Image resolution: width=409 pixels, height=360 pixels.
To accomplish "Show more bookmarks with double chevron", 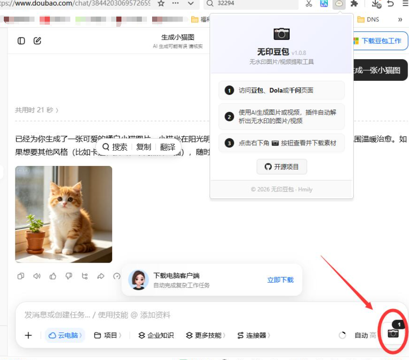I will (400, 20).
